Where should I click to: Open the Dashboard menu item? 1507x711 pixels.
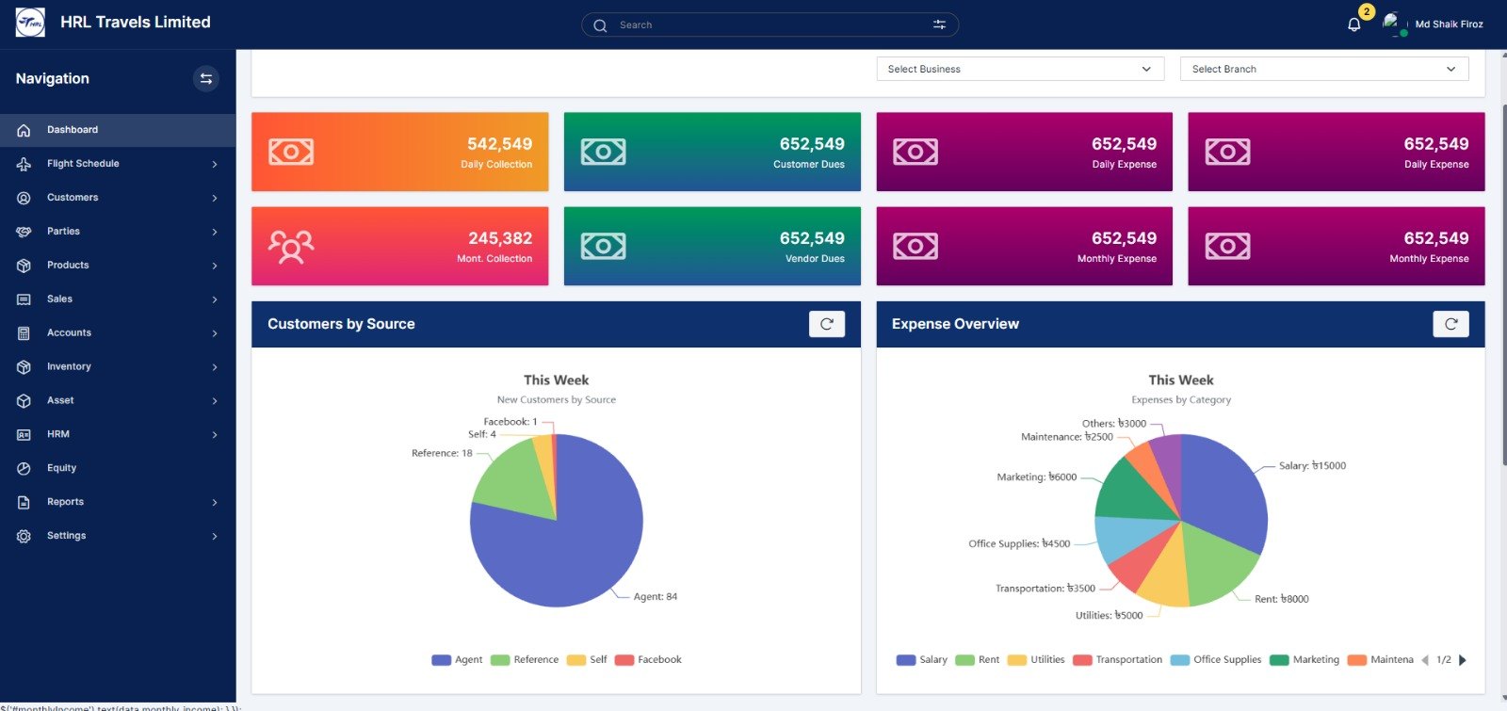(x=118, y=130)
